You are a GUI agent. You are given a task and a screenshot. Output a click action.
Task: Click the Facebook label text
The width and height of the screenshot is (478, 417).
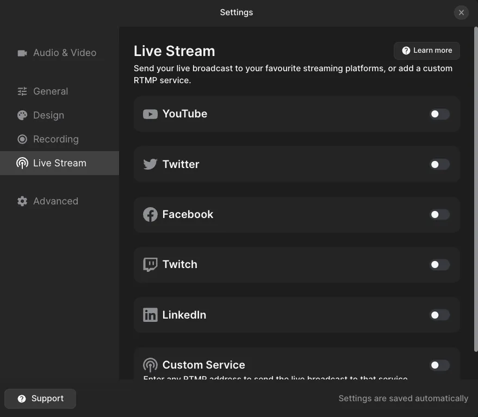[188, 214]
